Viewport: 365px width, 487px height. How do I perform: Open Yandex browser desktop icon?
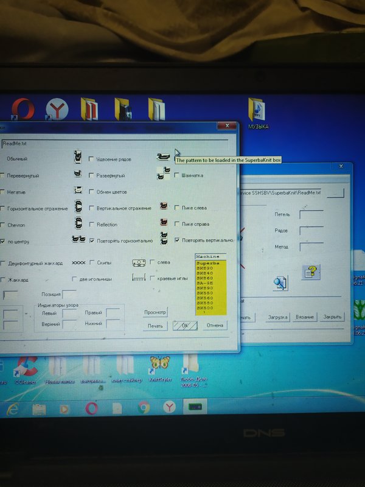[58, 111]
